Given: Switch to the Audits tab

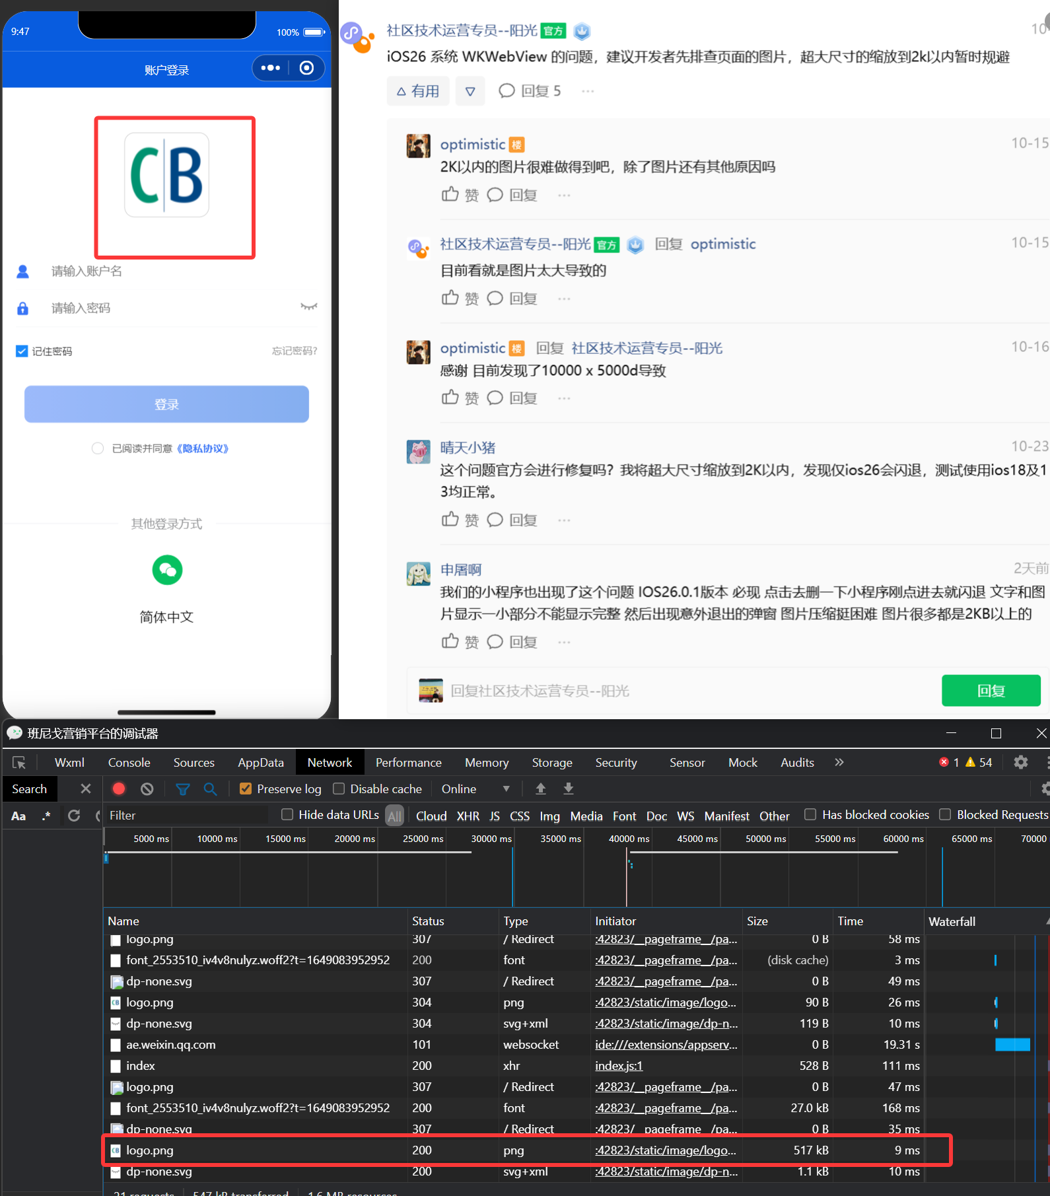Looking at the screenshot, I should pyautogui.click(x=797, y=762).
